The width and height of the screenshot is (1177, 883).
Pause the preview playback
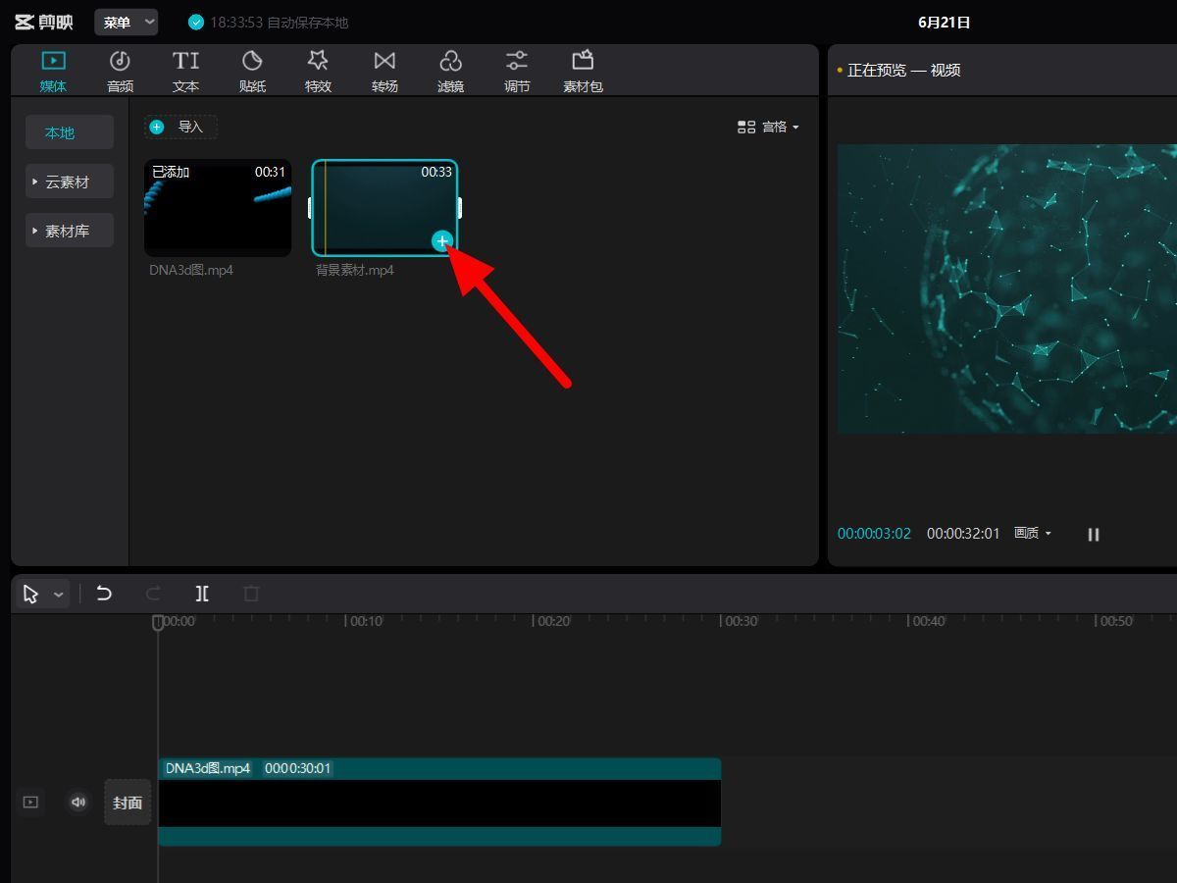[1094, 534]
